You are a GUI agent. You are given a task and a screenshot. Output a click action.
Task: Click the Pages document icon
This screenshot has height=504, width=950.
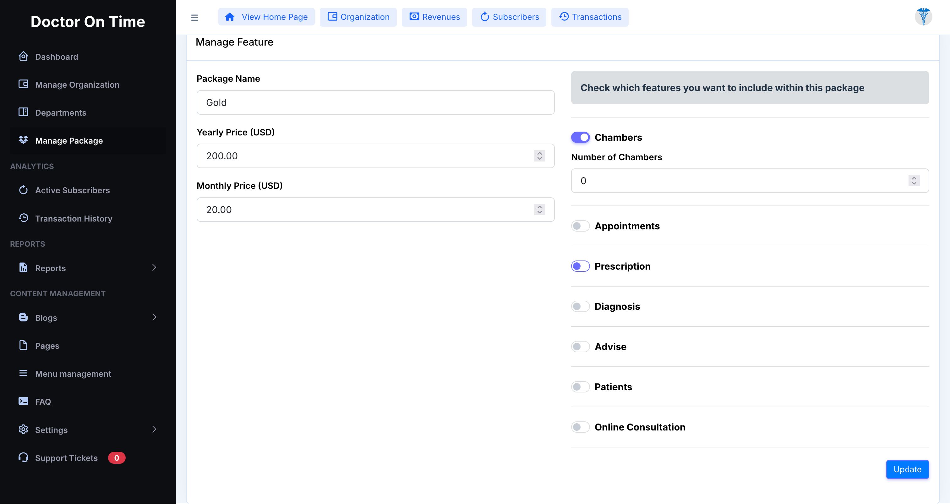coord(23,345)
